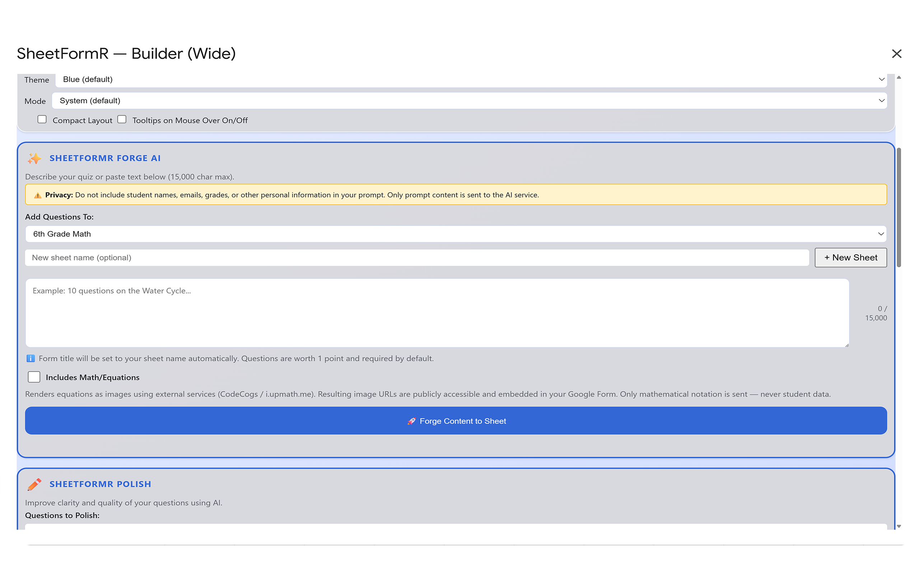Click the chevron on the Theme dropdown

pyautogui.click(x=881, y=79)
